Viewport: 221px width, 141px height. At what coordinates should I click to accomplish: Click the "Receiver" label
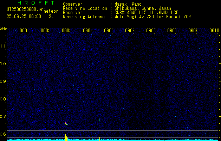73,13
